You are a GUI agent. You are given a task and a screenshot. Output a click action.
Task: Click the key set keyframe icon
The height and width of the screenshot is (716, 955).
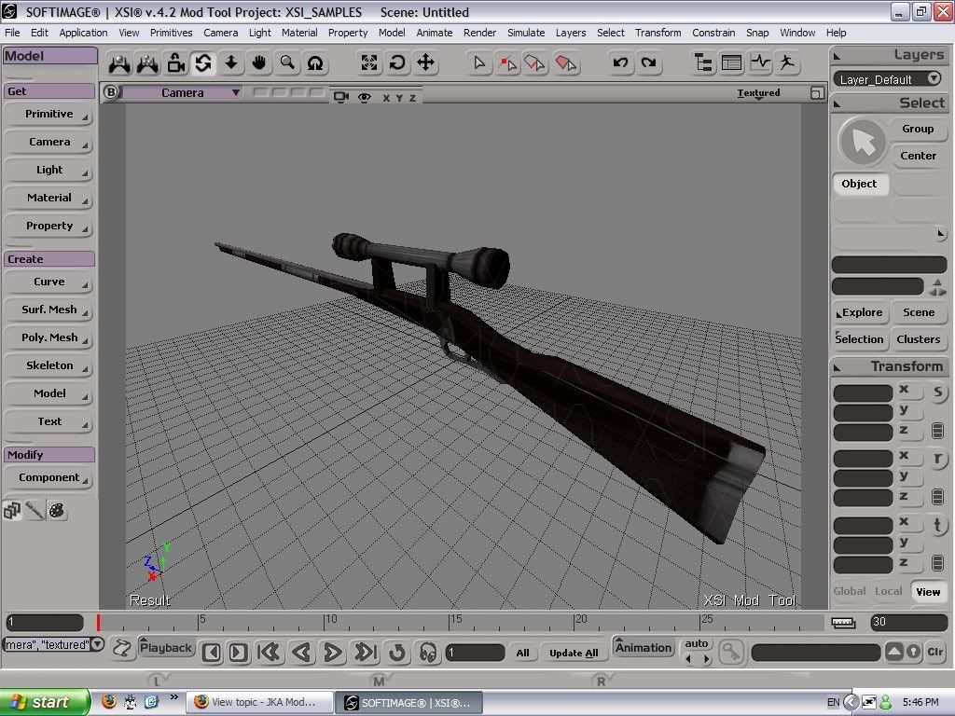pyautogui.click(x=731, y=652)
